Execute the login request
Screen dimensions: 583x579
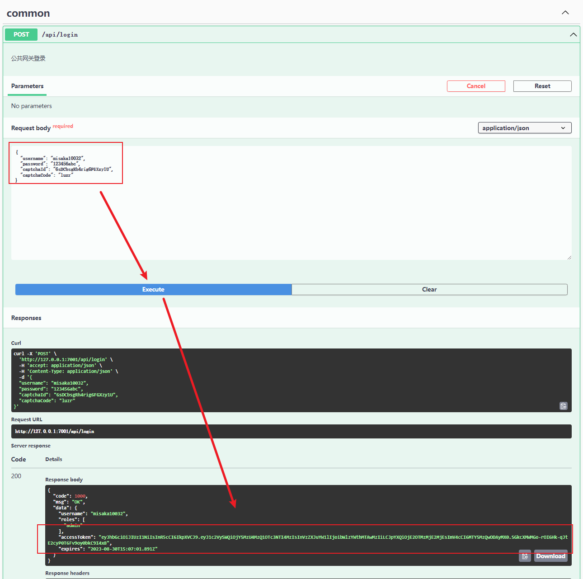pos(153,289)
